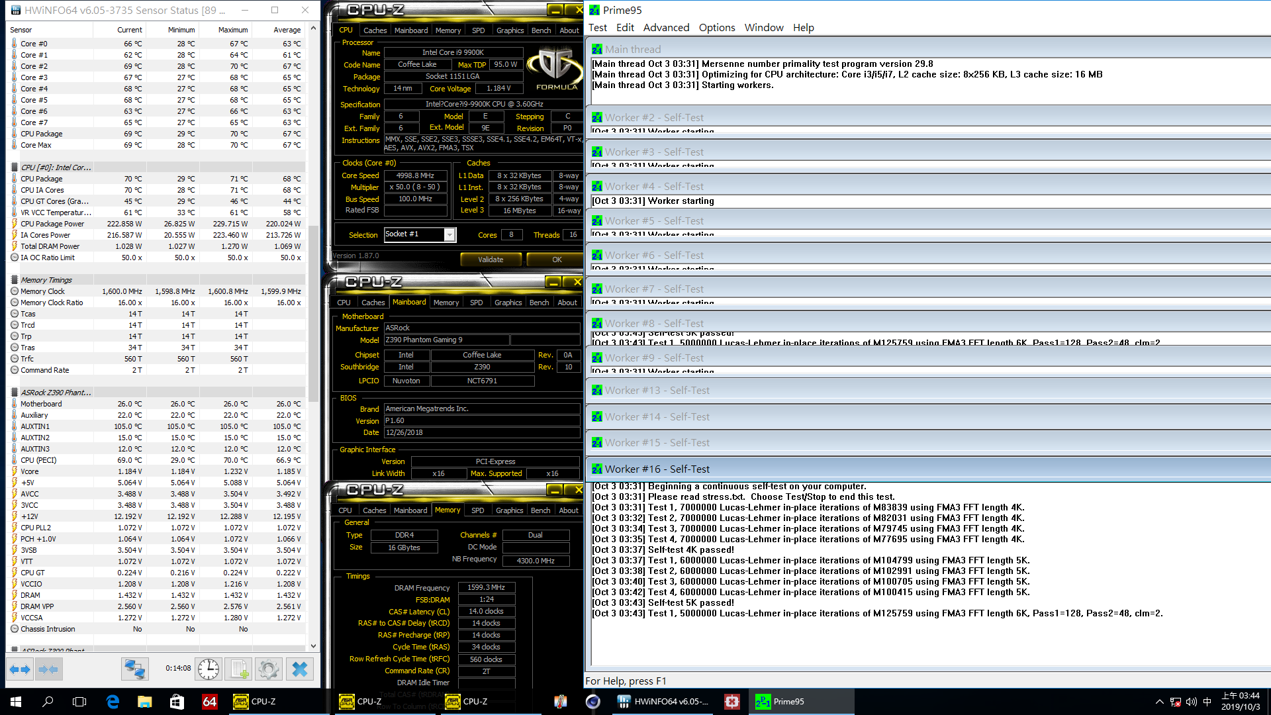
Task: Select Vcore sensor row in HWiNFO
Action: [156, 471]
